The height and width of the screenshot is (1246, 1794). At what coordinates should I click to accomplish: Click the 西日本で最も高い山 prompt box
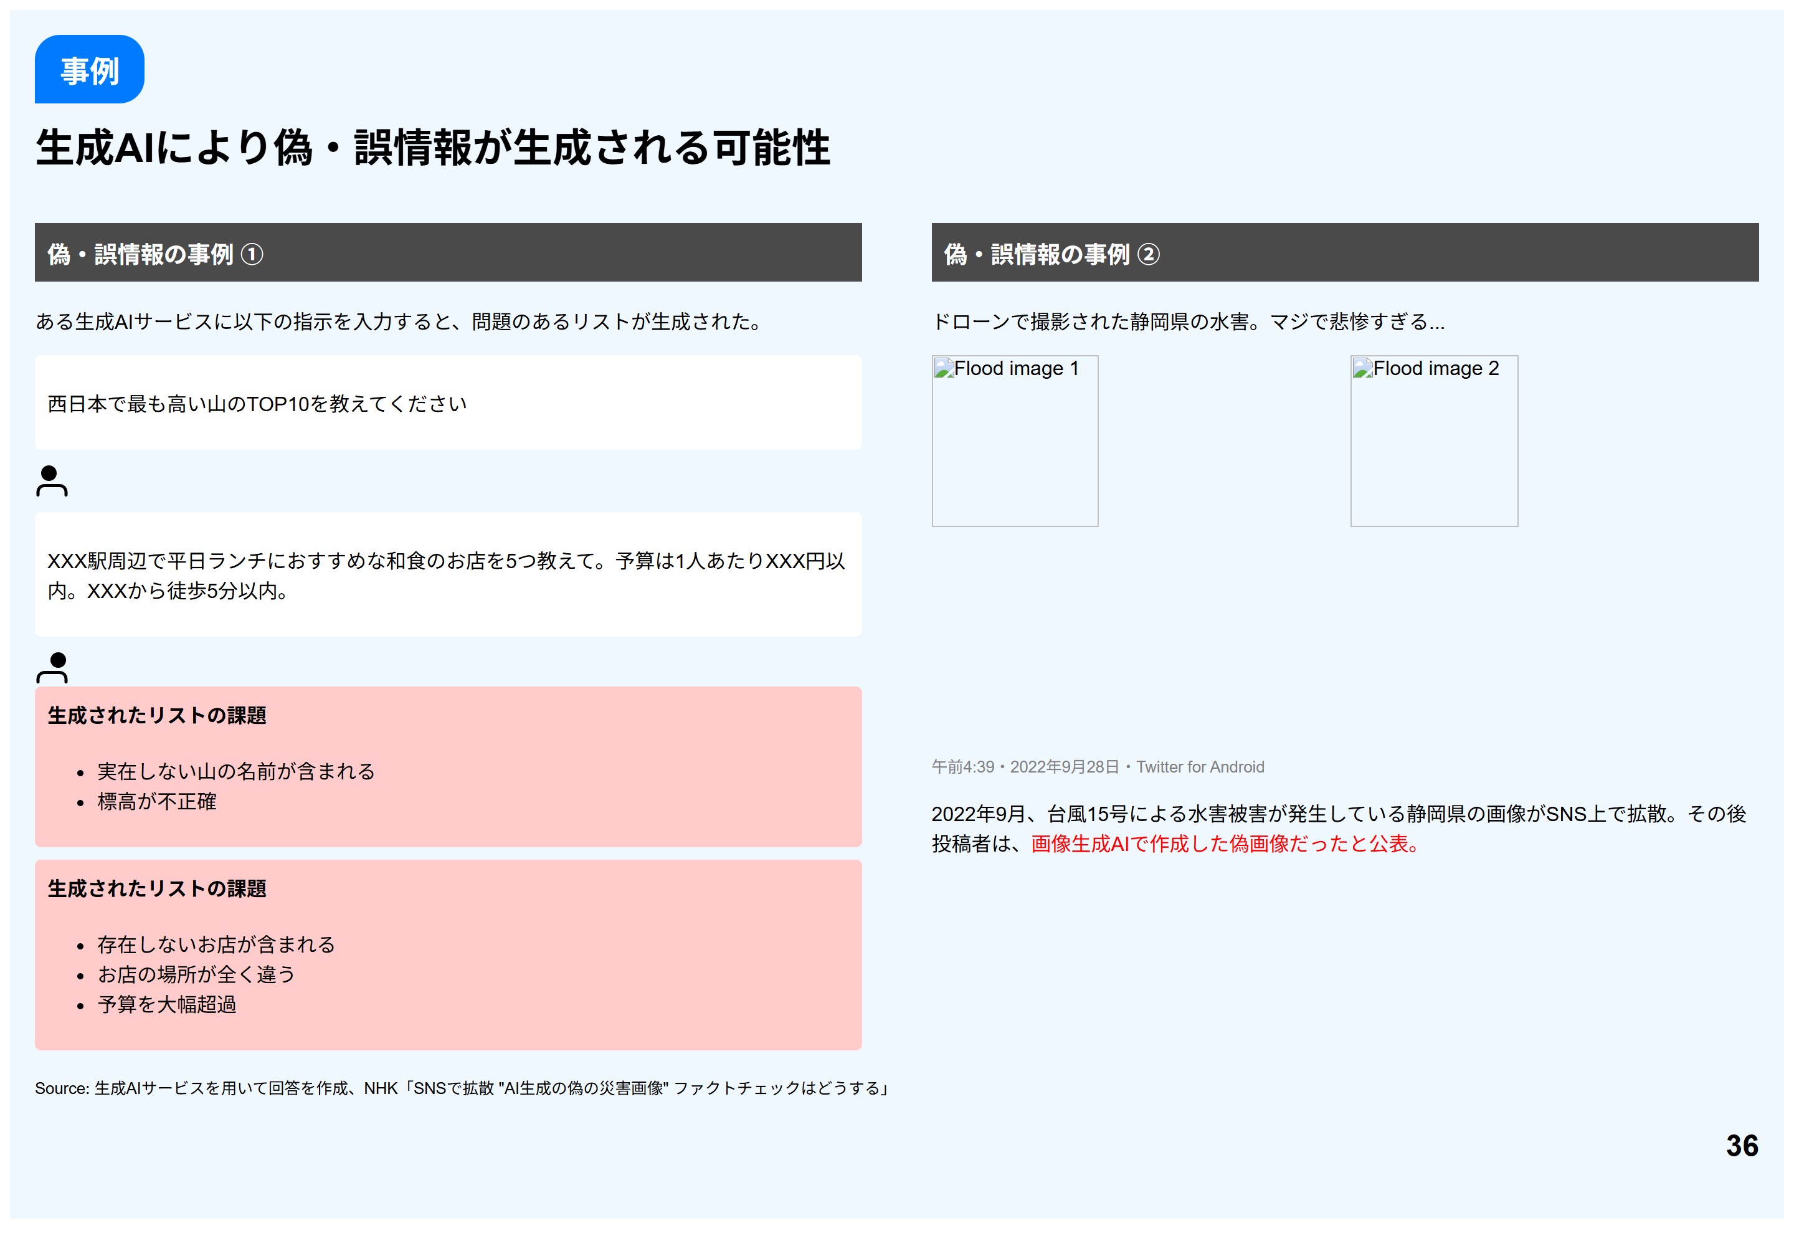pos(447,403)
